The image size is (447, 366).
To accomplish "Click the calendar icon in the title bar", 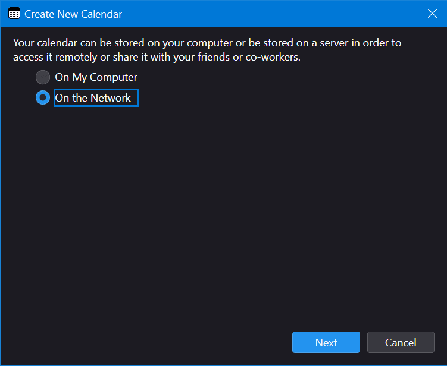I will tap(14, 13).
